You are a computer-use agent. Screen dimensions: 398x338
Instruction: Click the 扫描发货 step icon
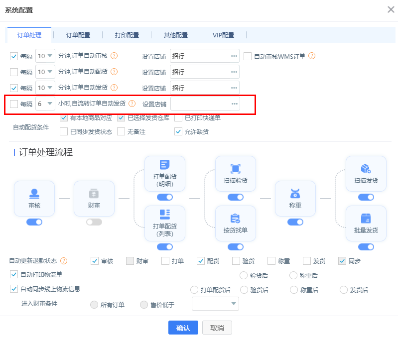(366, 169)
